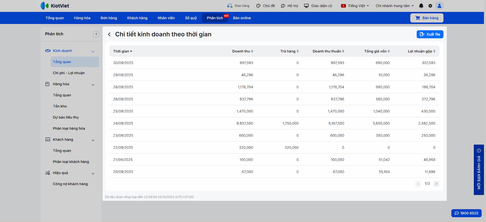Sort by the Doanh thu column
The width and height of the screenshot is (486, 222).
tap(243, 51)
